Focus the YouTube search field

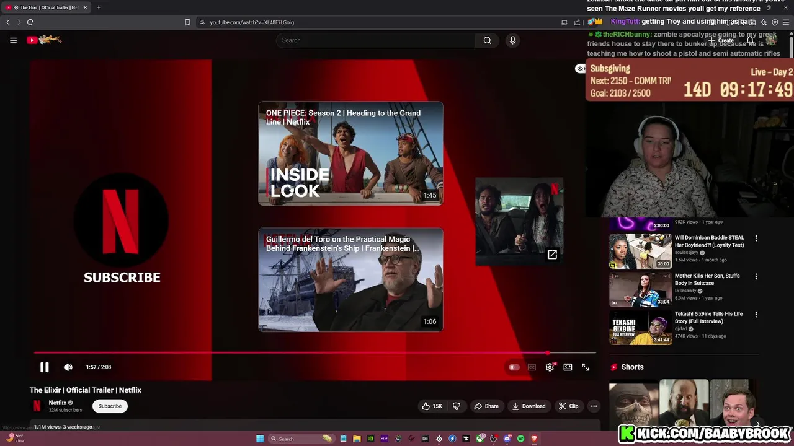click(x=376, y=40)
